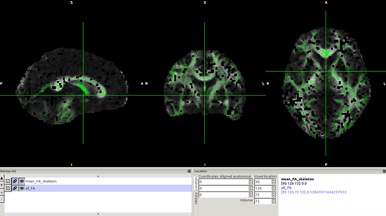
Task: Click the voxel location field showing 126
Action: [x=263, y=188]
